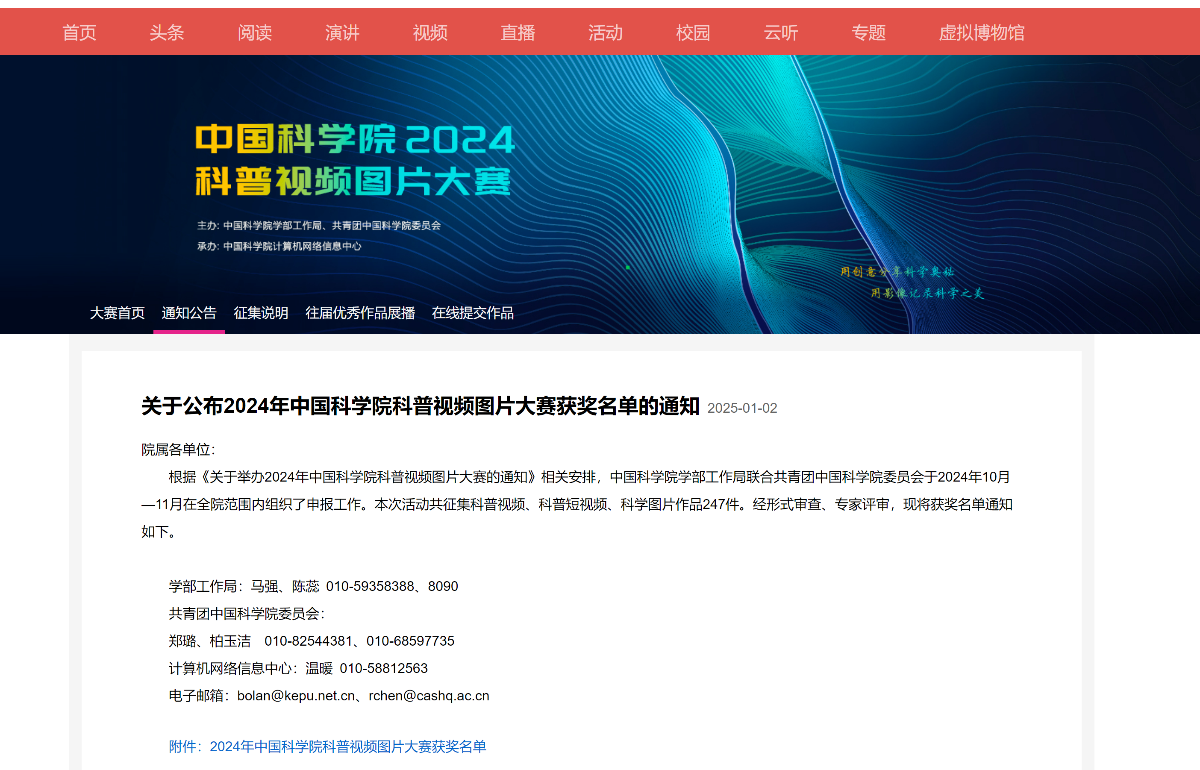Image resolution: width=1200 pixels, height=770 pixels.
Task: Open the 虚拟博物馆 section
Action: coord(982,33)
